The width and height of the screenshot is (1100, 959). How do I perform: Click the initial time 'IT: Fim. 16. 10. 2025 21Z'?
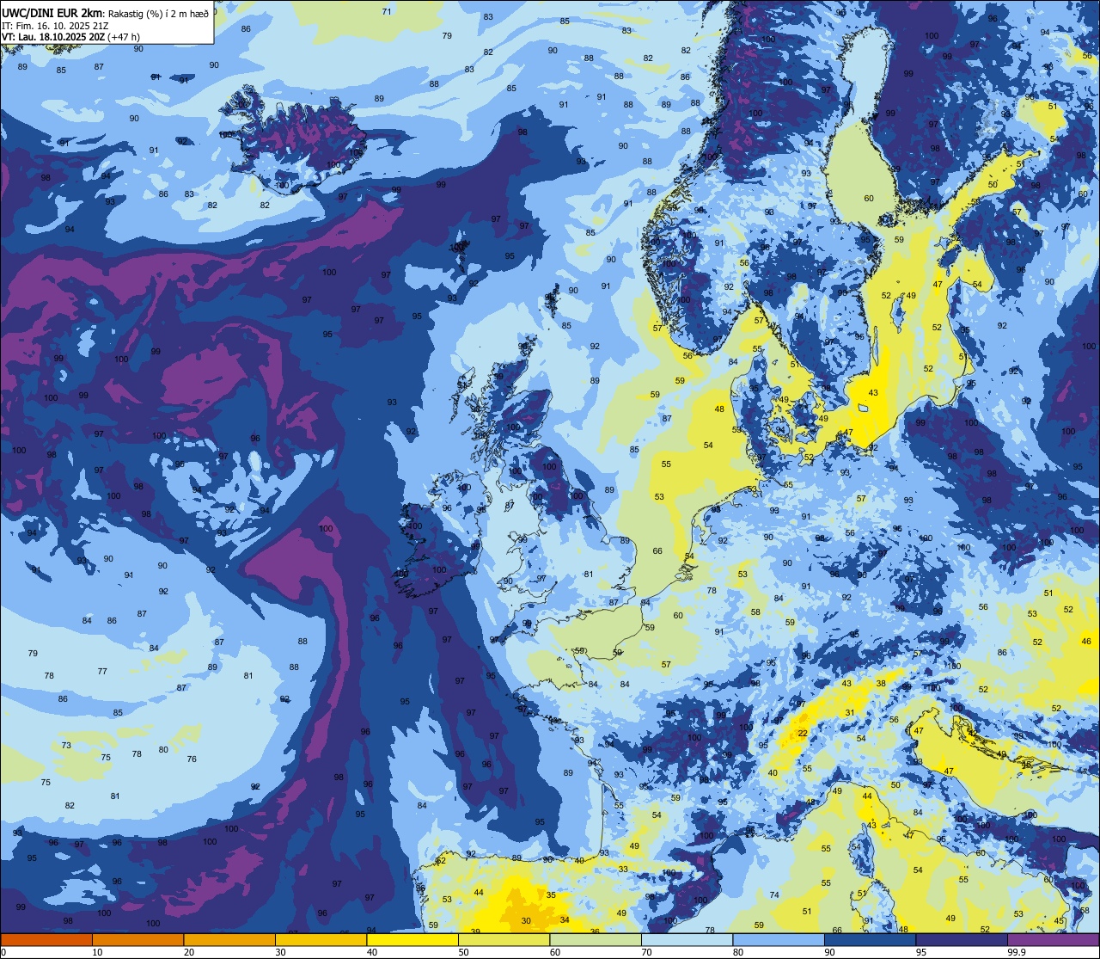pyautogui.click(x=55, y=26)
